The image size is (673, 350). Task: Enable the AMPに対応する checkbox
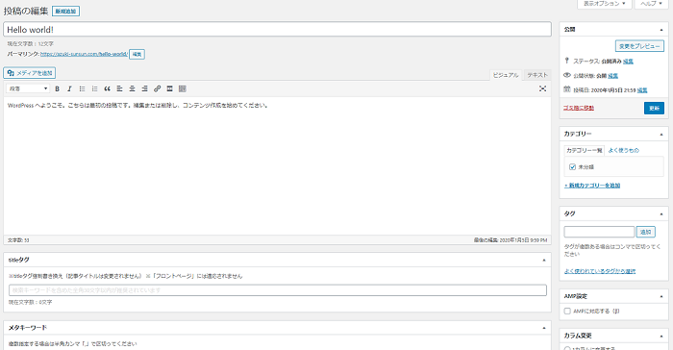coord(567,311)
